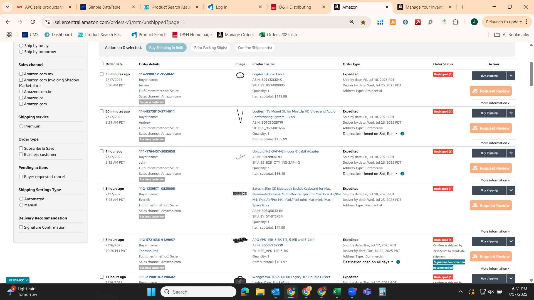Open the zoom magnifier in address bar

pyautogui.click(x=352, y=22)
